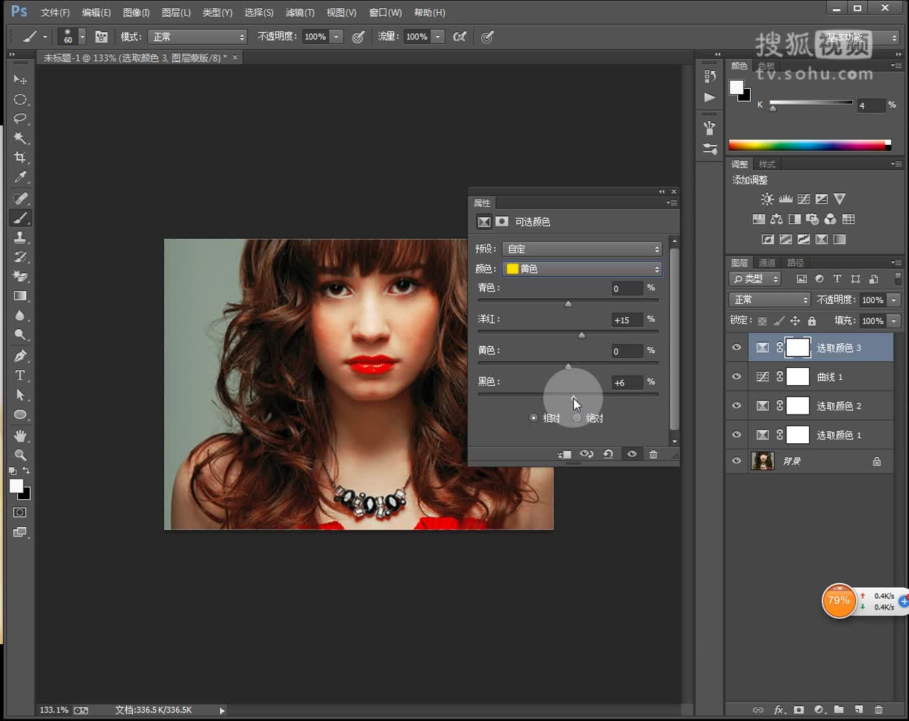Select the Type tool
The image size is (909, 721).
click(20, 375)
